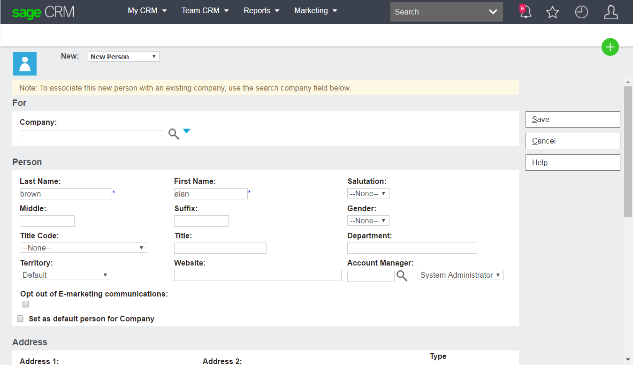Open favorites star icon

tap(553, 12)
